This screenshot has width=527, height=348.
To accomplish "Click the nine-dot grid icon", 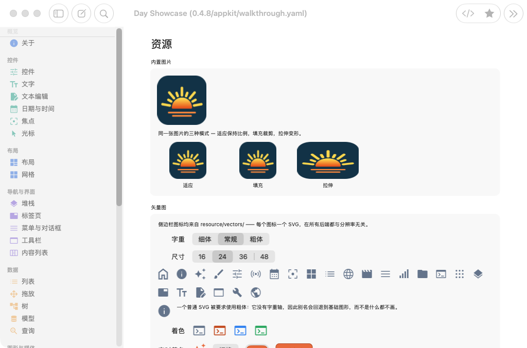I will (460, 274).
